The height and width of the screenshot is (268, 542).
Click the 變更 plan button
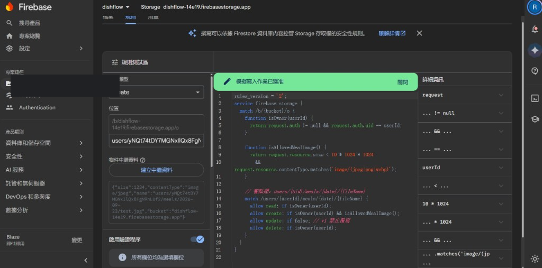tap(77, 240)
